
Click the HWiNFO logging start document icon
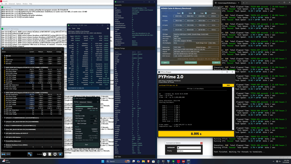pos(49,154)
